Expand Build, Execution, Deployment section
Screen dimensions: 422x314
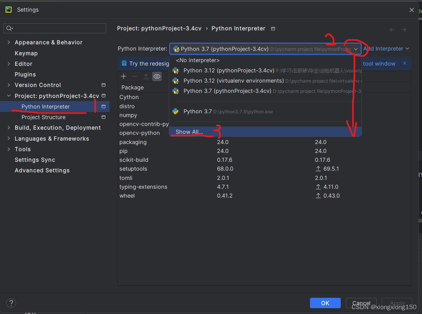[x=9, y=128]
